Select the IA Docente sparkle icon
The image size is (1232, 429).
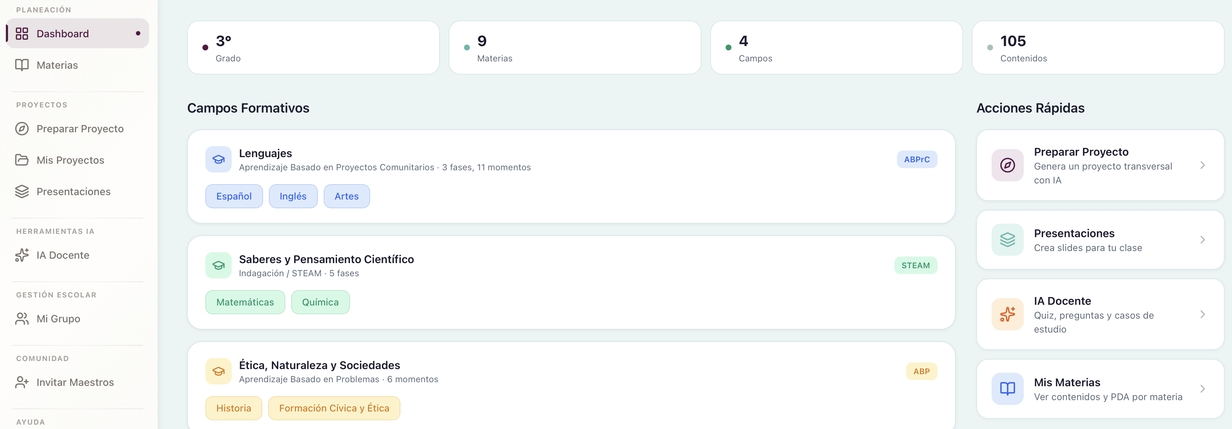(22, 255)
